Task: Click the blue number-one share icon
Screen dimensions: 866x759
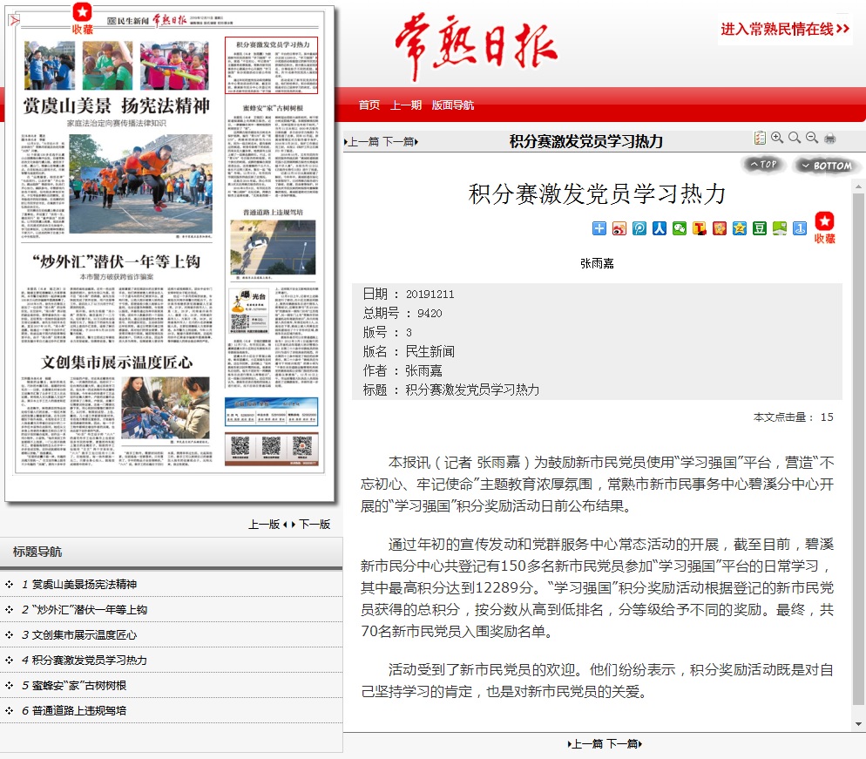Action: (800, 228)
